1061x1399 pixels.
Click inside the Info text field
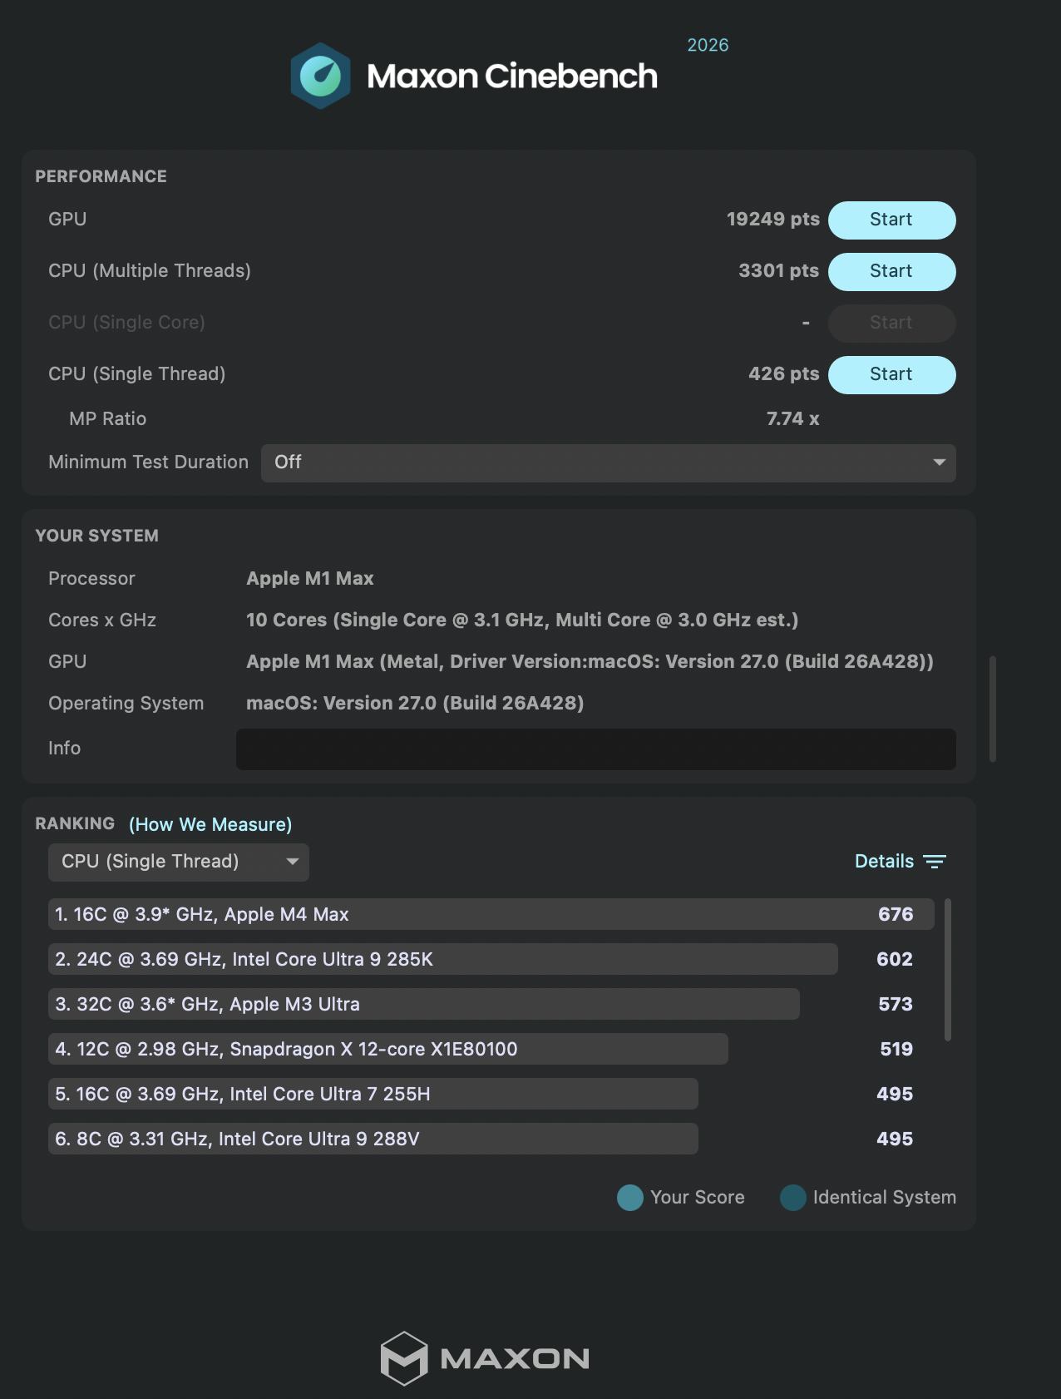[595, 749]
